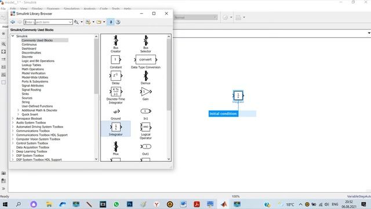Image resolution: width=371 pixels, height=209 pixels.
Task: Open the File menu in Simulink window
Action: (x=3, y=9)
